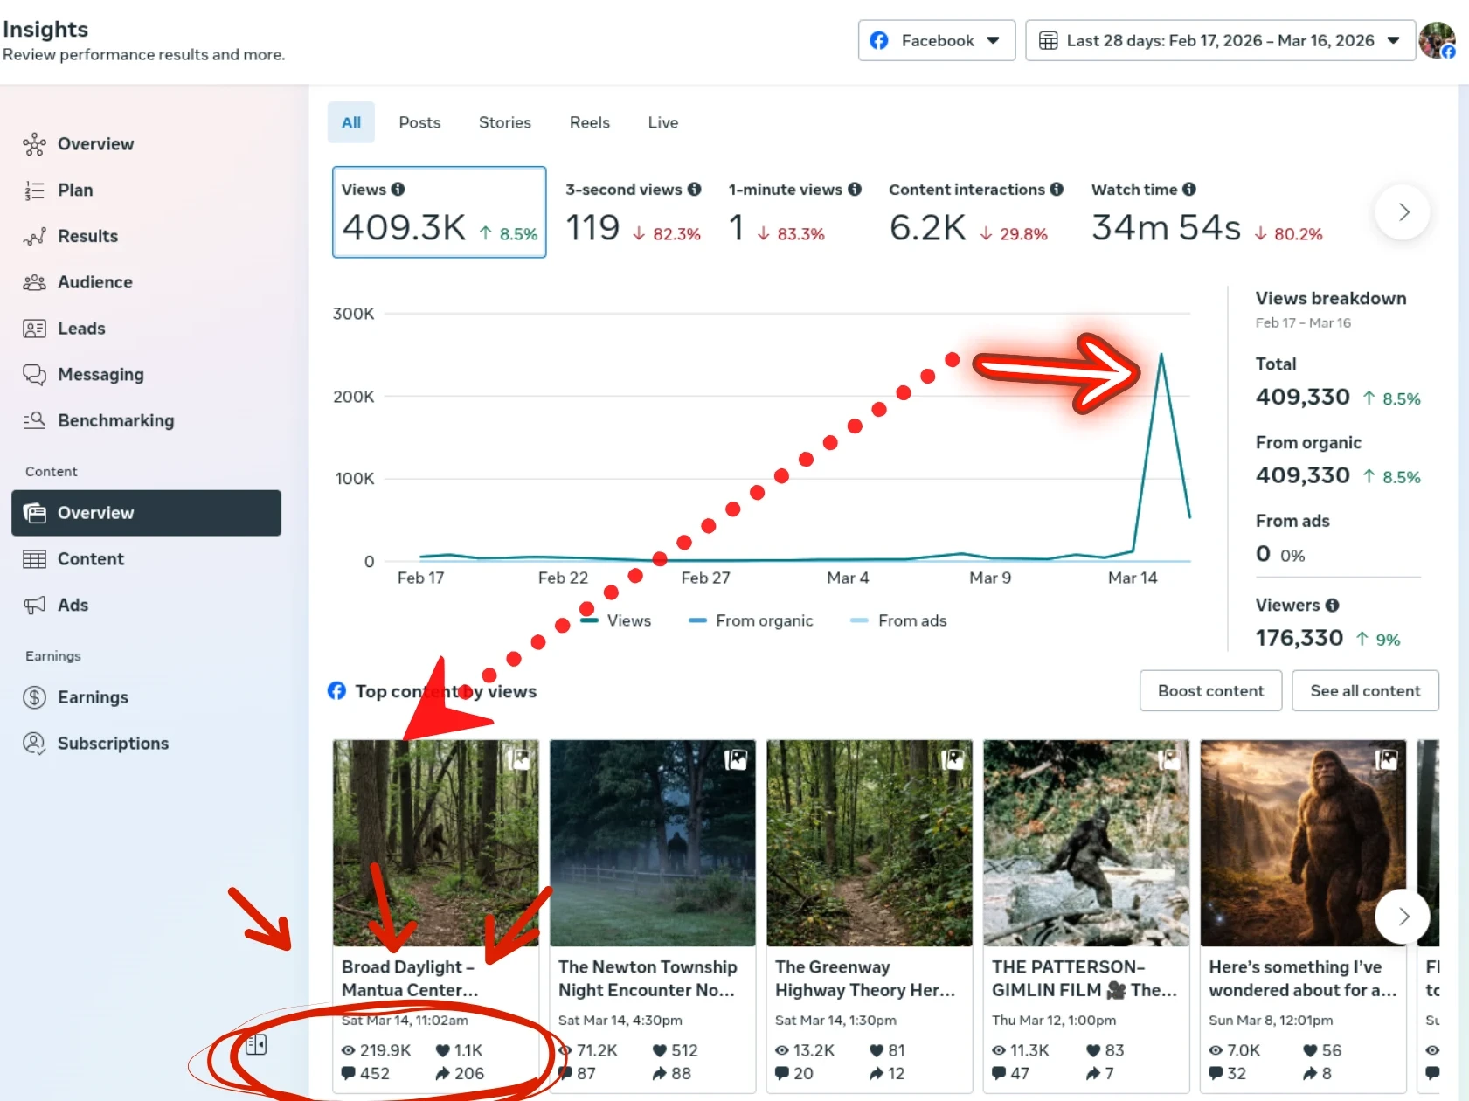1469x1101 pixels.
Task: Switch to the Reels tab
Action: [589, 123]
